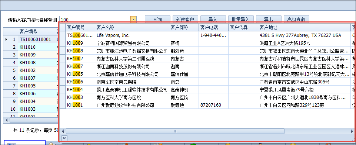Open the customer search dropdown arrow
The height and width of the screenshot is (145, 356).
pos(133,20)
